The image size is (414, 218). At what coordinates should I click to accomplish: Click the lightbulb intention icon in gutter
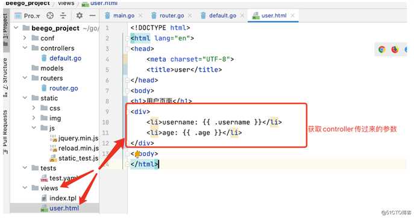[137, 154]
